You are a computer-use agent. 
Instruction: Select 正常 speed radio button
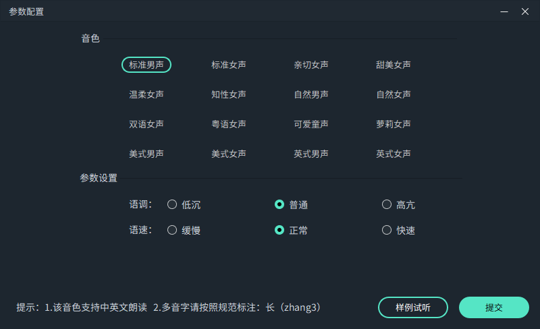[x=279, y=230]
